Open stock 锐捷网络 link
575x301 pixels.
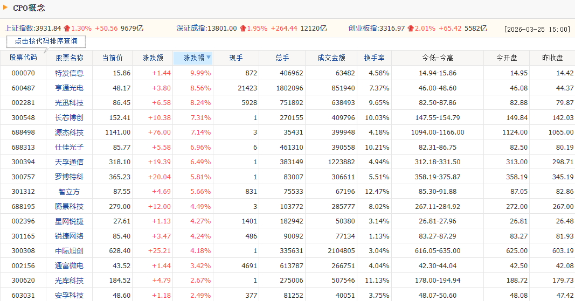click(x=70, y=236)
